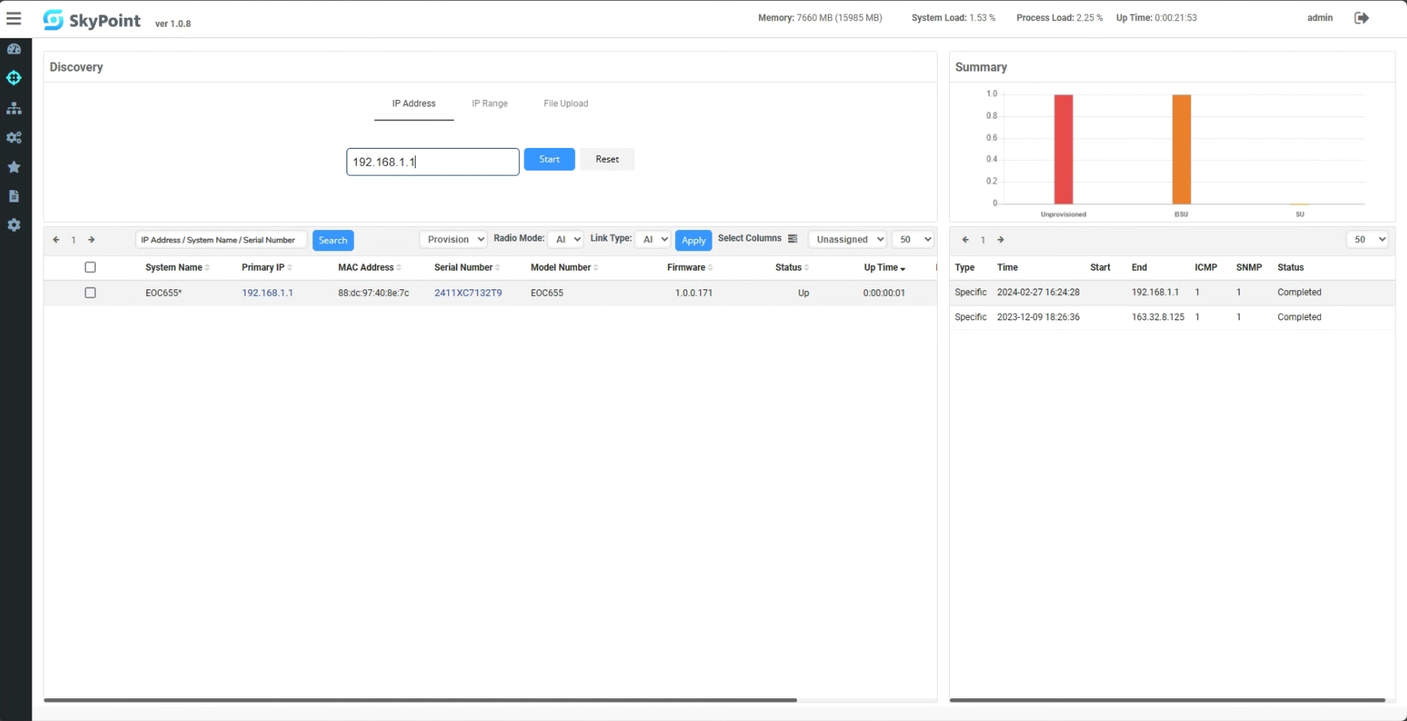
Task: Open the dashboard gauge sidebar icon
Action: [x=14, y=49]
